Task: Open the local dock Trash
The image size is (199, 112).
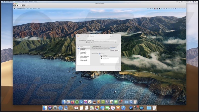Action: tap(154, 108)
